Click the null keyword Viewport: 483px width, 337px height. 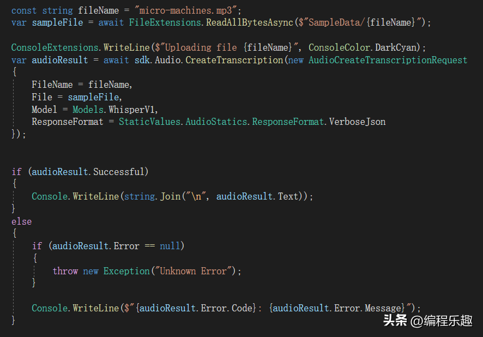coord(170,246)
